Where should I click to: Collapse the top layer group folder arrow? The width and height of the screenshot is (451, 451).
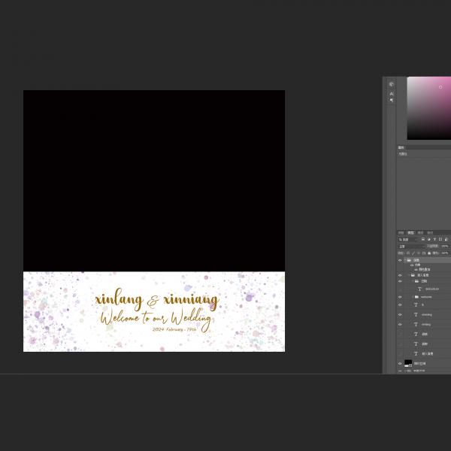tap(404, 260)
